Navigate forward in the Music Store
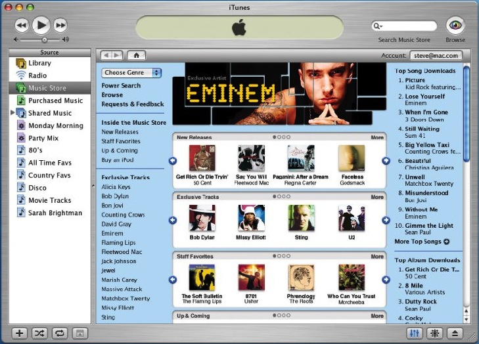Image resolution: width=479 pixels, height=344 pixels. click(x=117, y=55)
